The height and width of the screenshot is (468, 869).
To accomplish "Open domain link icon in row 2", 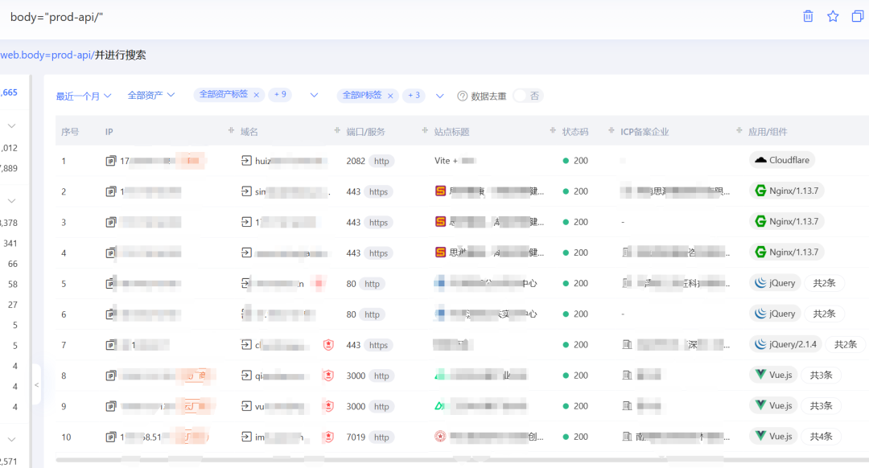I will click(246, 191).
